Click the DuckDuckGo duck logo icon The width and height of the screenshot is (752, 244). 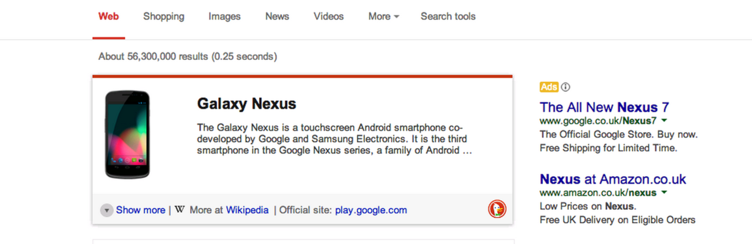[497, 209]
